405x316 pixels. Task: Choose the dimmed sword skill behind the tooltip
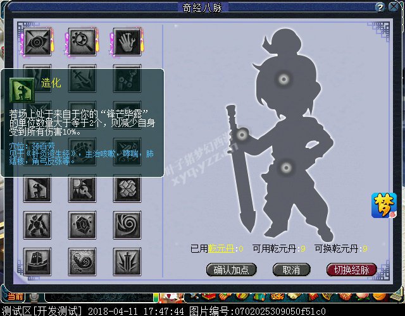(x=82, y=78)
